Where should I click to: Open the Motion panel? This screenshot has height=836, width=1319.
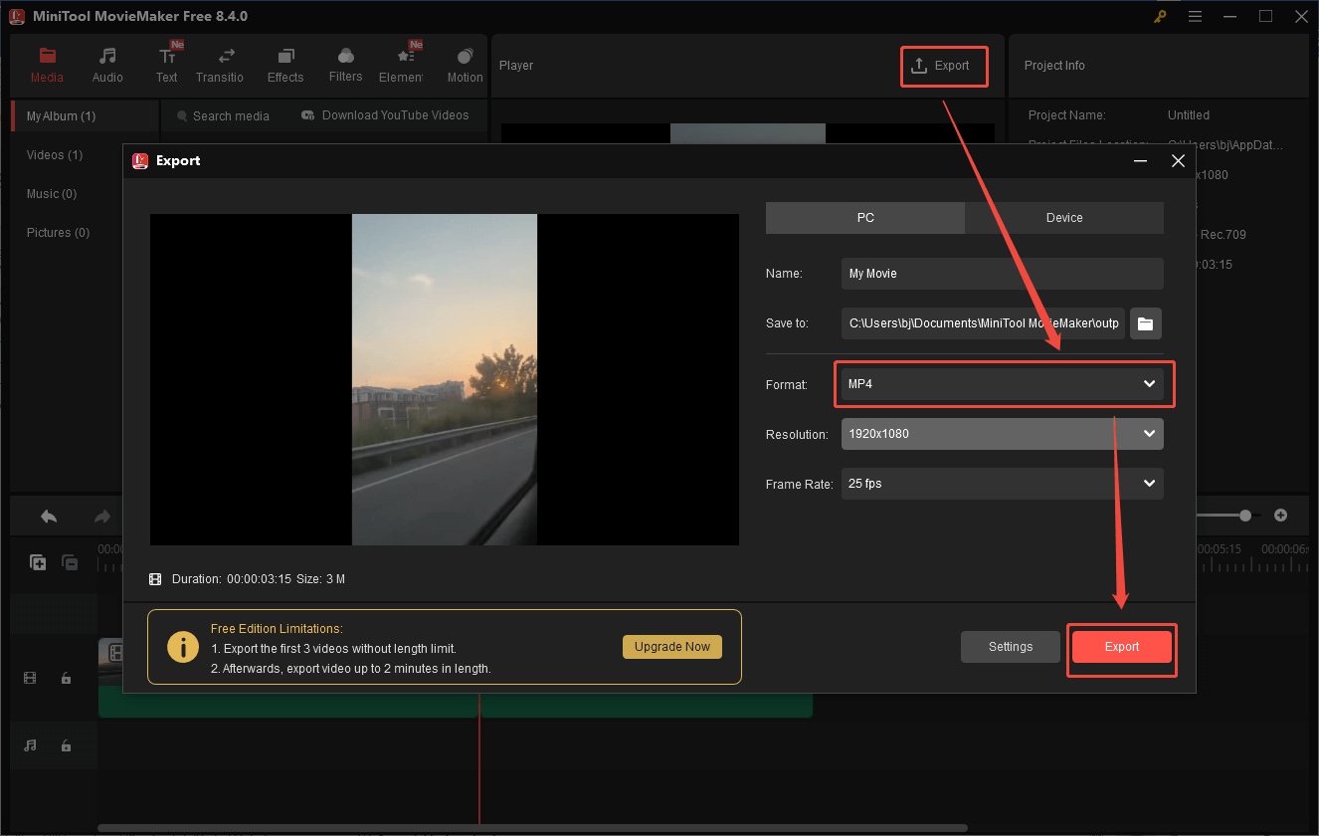click(465, 63)
